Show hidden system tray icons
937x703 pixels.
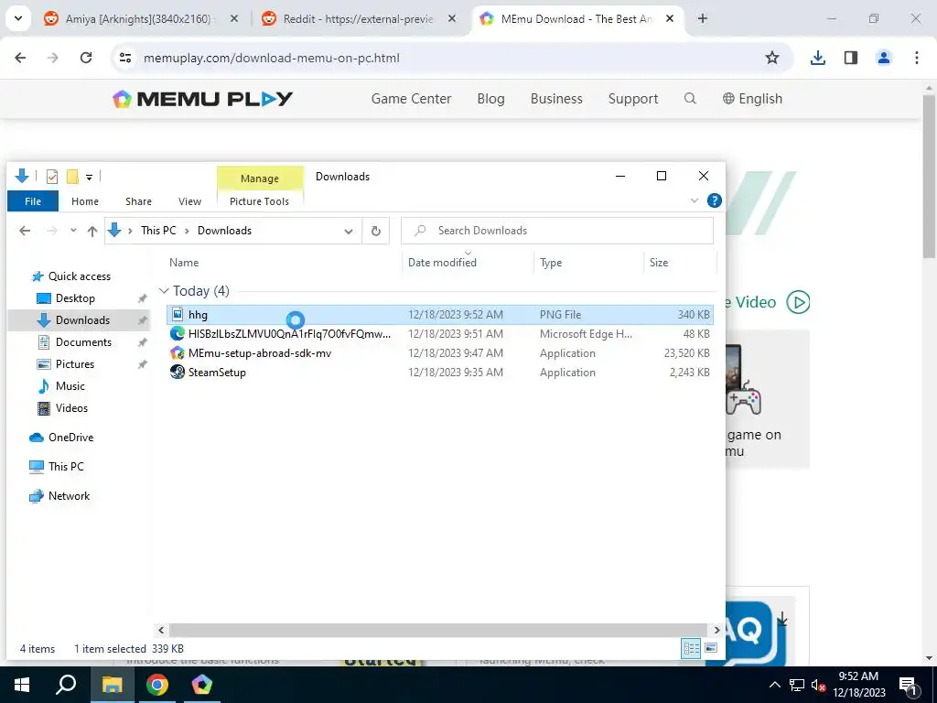[774, 686]
